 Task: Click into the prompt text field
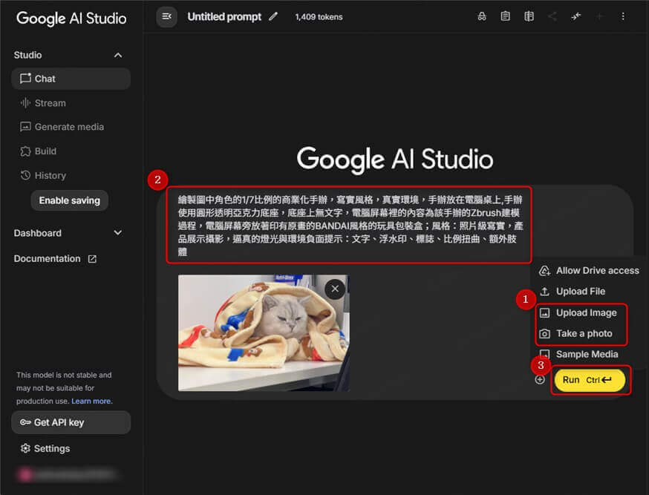(350, 226)
